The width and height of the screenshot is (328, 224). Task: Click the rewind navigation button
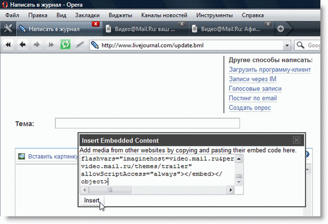pos(8,45)
